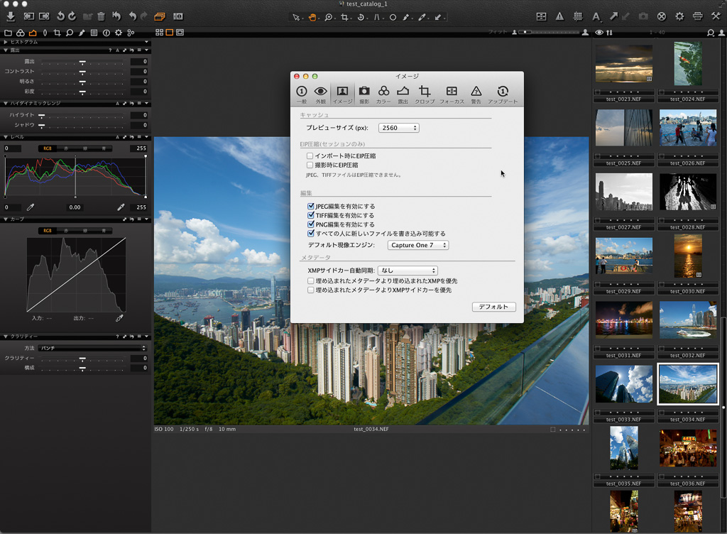
Task: Open the プレビューサイズ 2560 dropdown
Action: pos(398,128)
